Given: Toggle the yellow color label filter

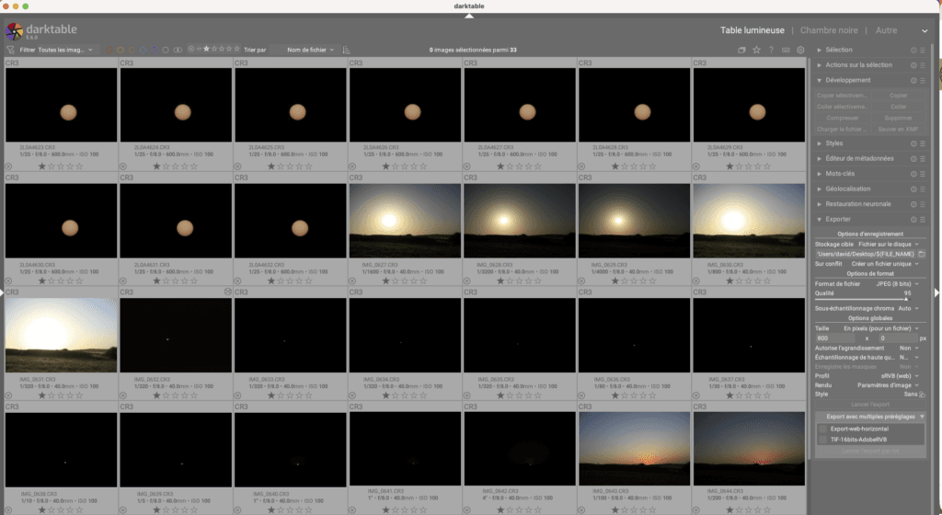Looking at the screenshot, I should 121,50.
